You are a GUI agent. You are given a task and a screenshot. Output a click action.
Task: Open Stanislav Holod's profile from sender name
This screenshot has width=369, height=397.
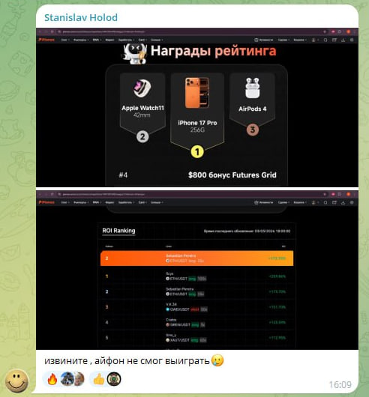coord(81,17)
